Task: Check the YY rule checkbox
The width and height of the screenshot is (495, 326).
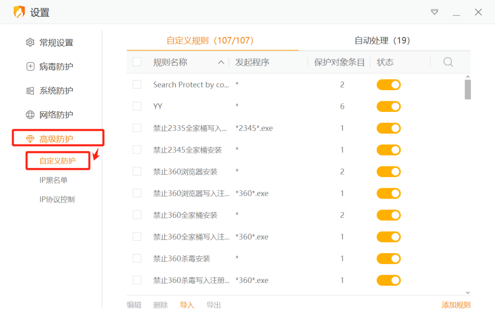Action: 137,106
